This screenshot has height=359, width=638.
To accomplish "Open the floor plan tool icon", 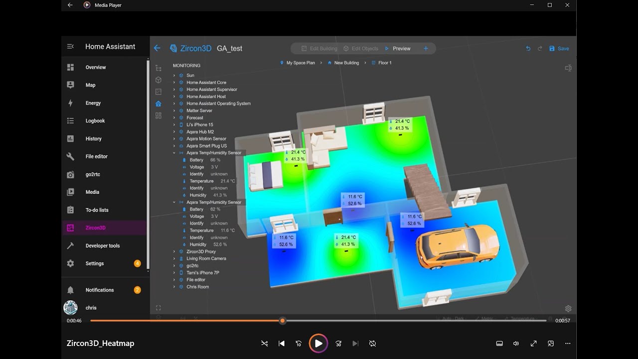I will point(159,92).
